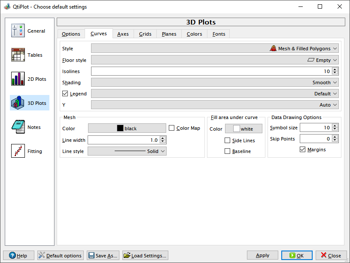Click the Apply button

tap(262, 255)
